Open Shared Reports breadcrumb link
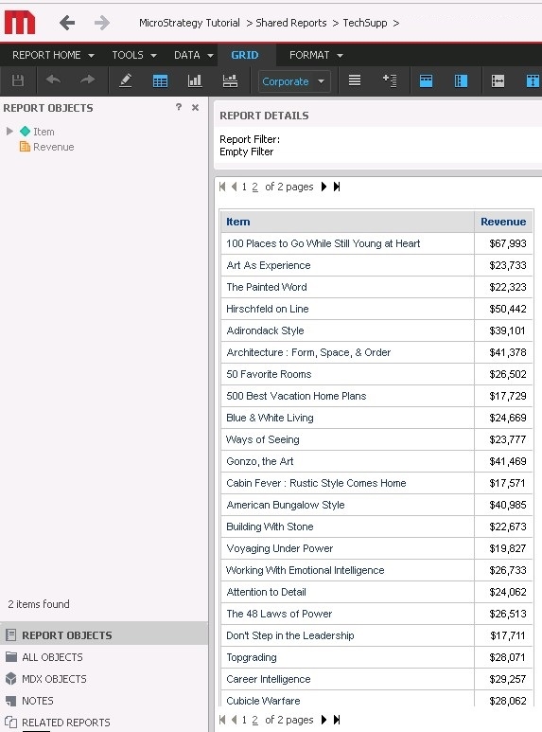The height and width of the screenshot is (732, 542). coord(291,23)
